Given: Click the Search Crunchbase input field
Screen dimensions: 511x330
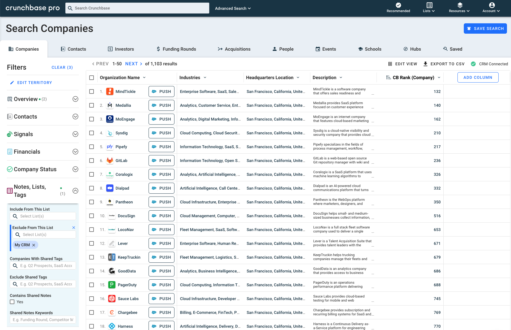Looking at the screenshot, I should tap(137, 8).
